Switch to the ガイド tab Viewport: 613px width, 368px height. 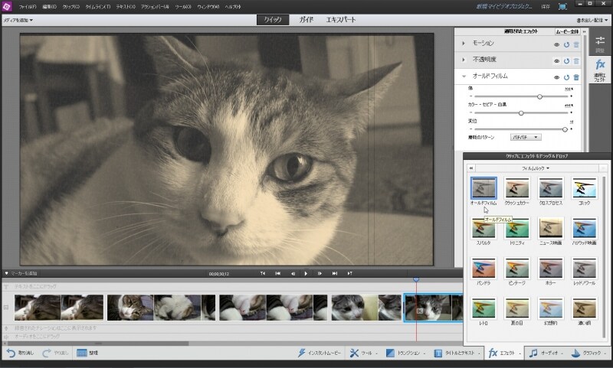(x=306, y=20)
